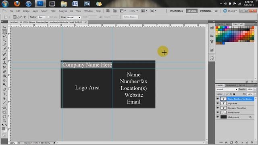258x145 pixels.
Task: Select the Path Selection tool
Action: (4, 99)
